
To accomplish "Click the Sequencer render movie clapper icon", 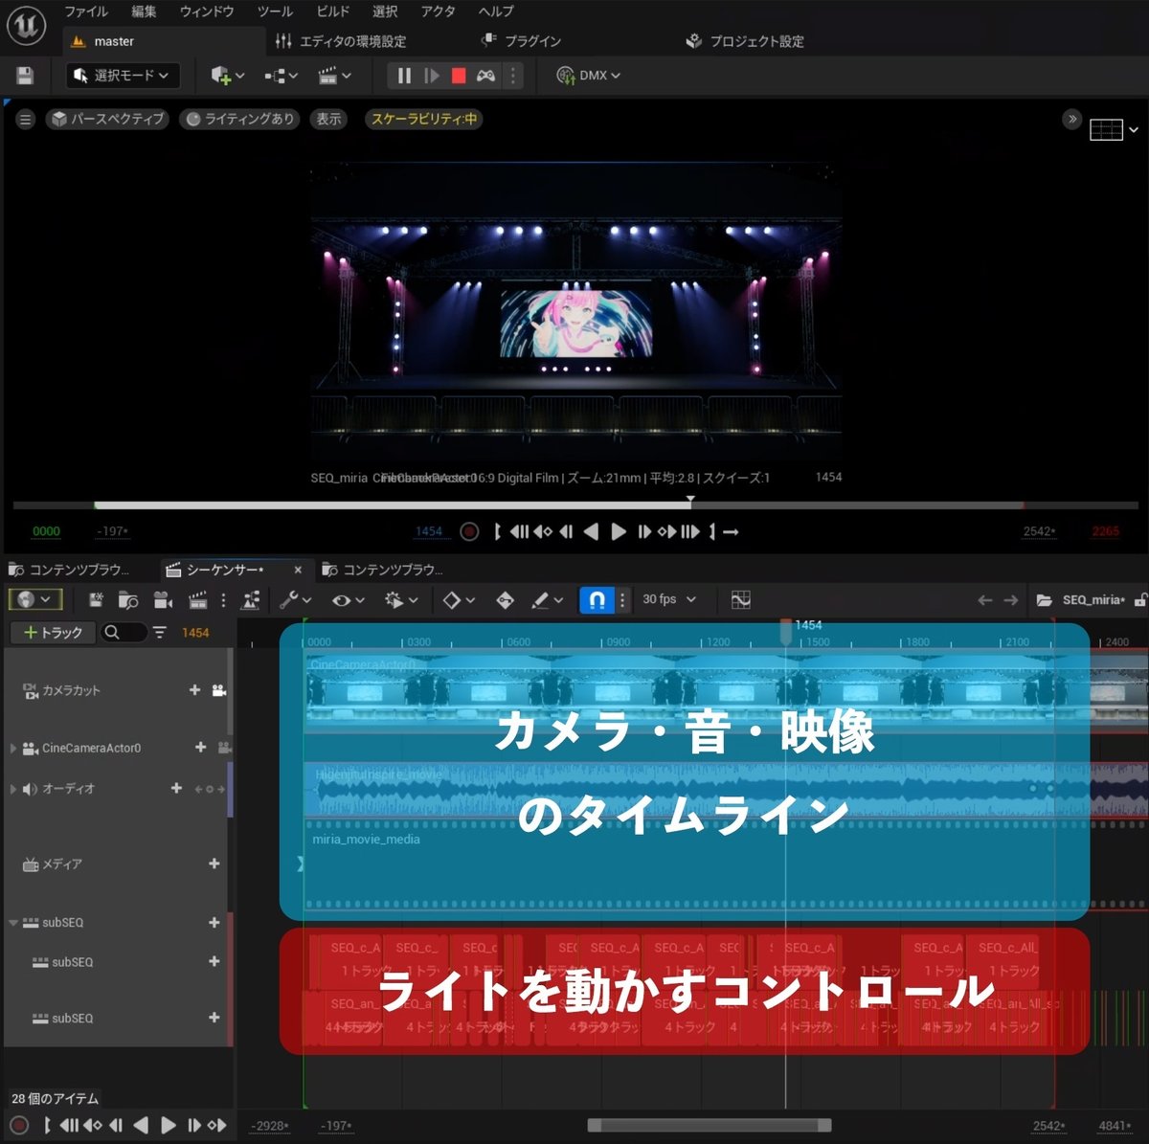I will point(198,599).
